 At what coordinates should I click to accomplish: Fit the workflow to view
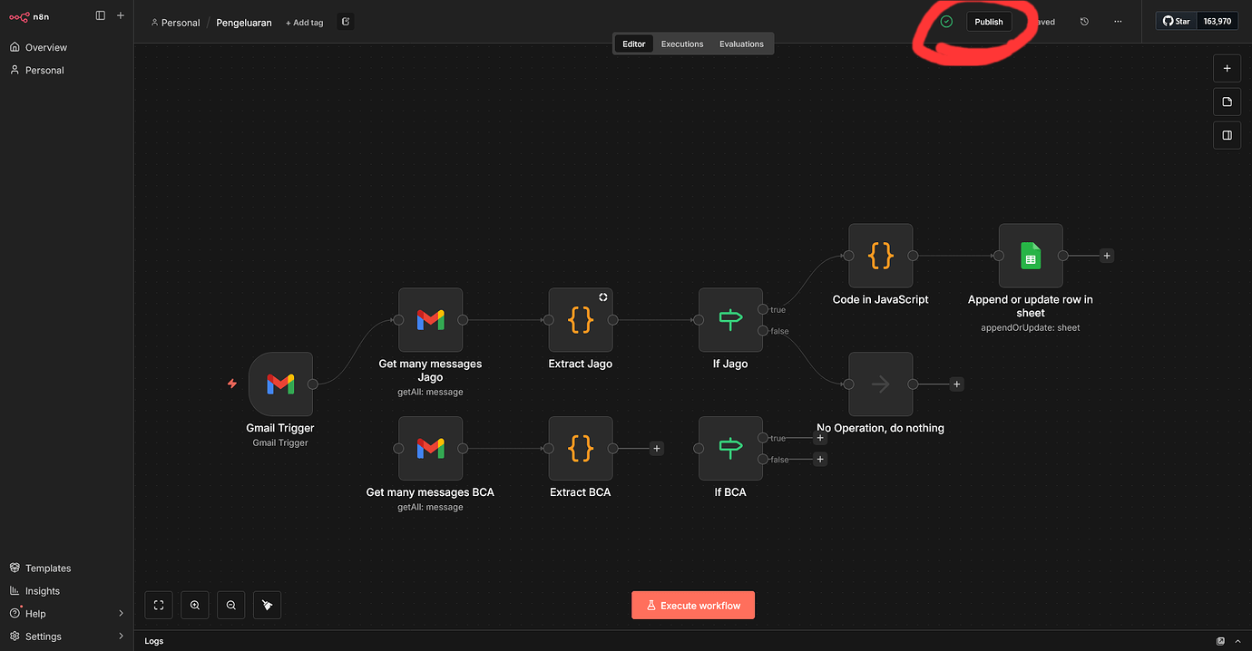point(159,605)
